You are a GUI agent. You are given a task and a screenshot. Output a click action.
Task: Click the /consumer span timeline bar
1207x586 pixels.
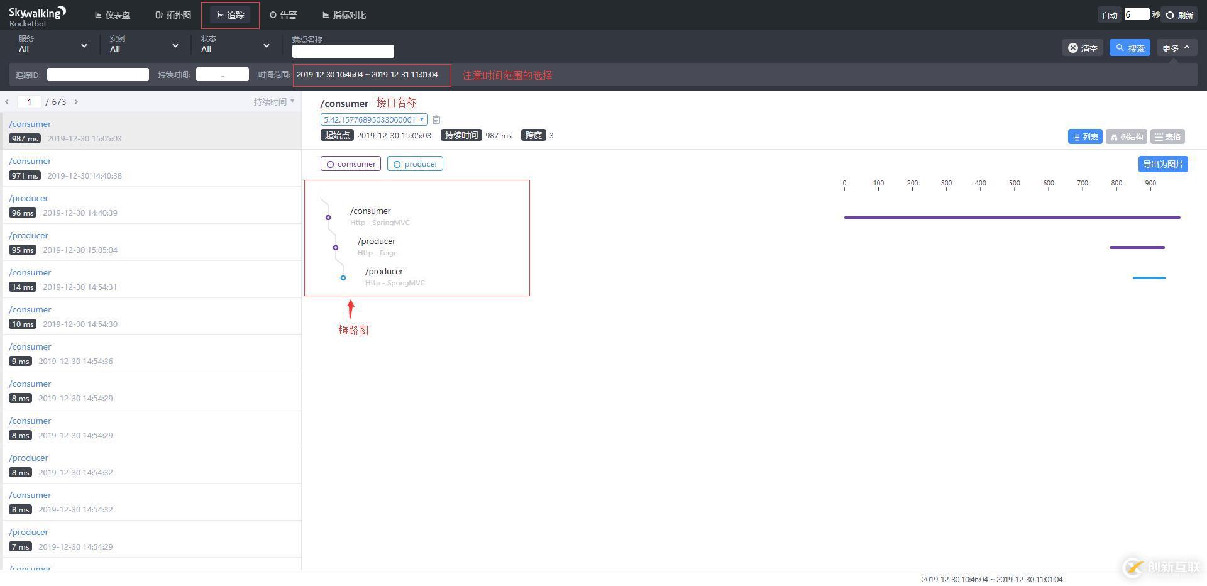coord(1012,218)
